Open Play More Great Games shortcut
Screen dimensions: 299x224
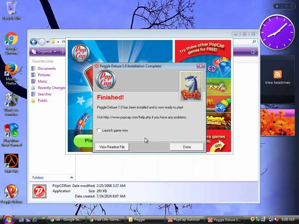click(x=11, y=135)
